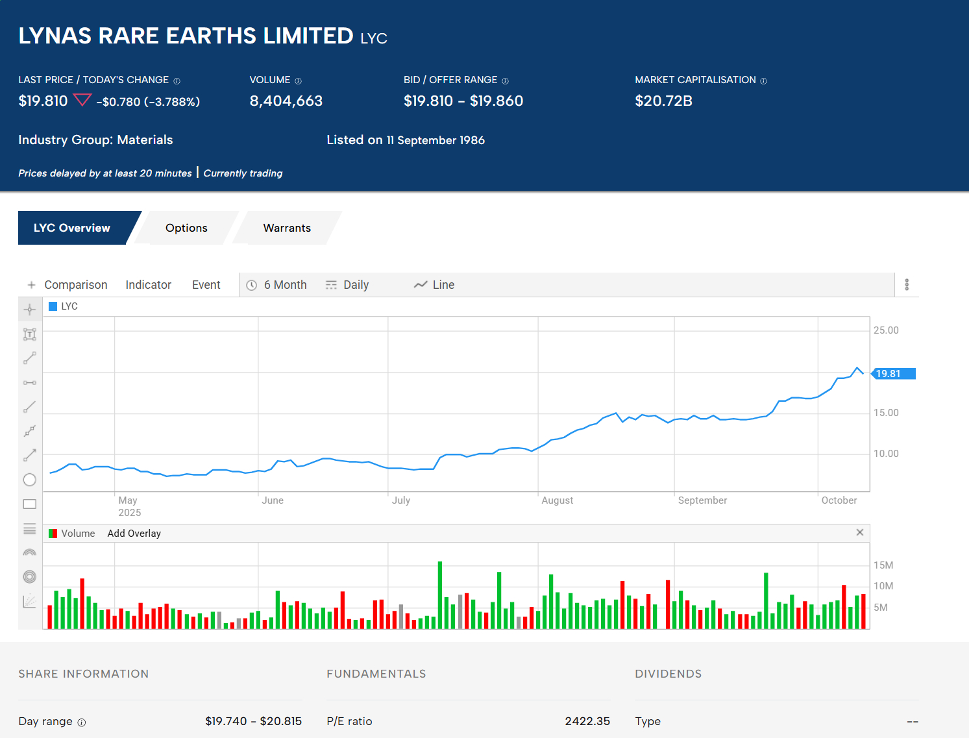Open the 6 Month time range dropdown
The height and width of the screenshot is (738, 969).
tap(277, 285)
